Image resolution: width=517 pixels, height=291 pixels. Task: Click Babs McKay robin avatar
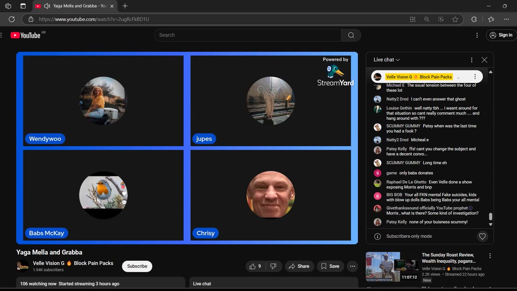click(103, 195)
